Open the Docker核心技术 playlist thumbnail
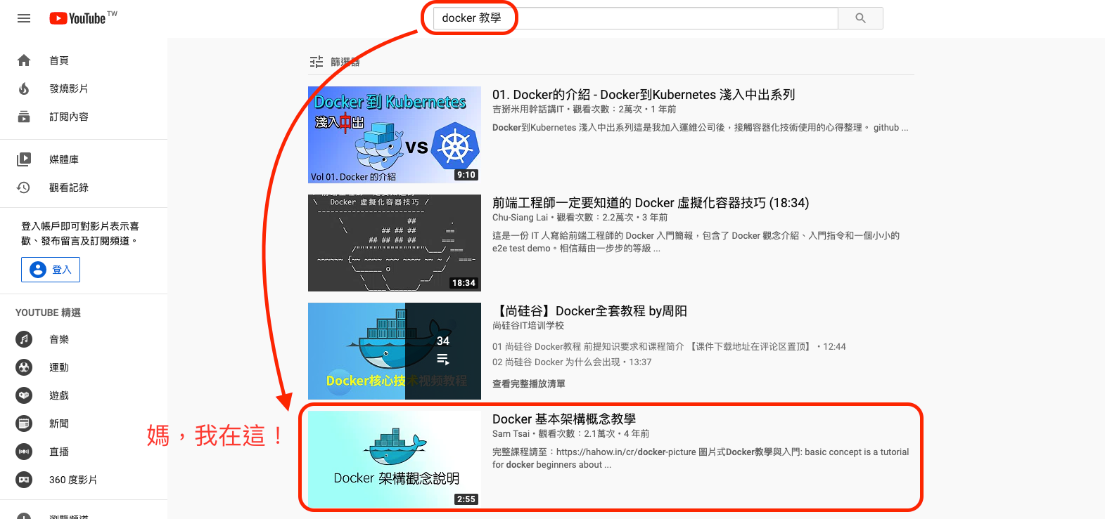Screen dimensions: 1105x519 pyautogui.click(x=395, y=351)
